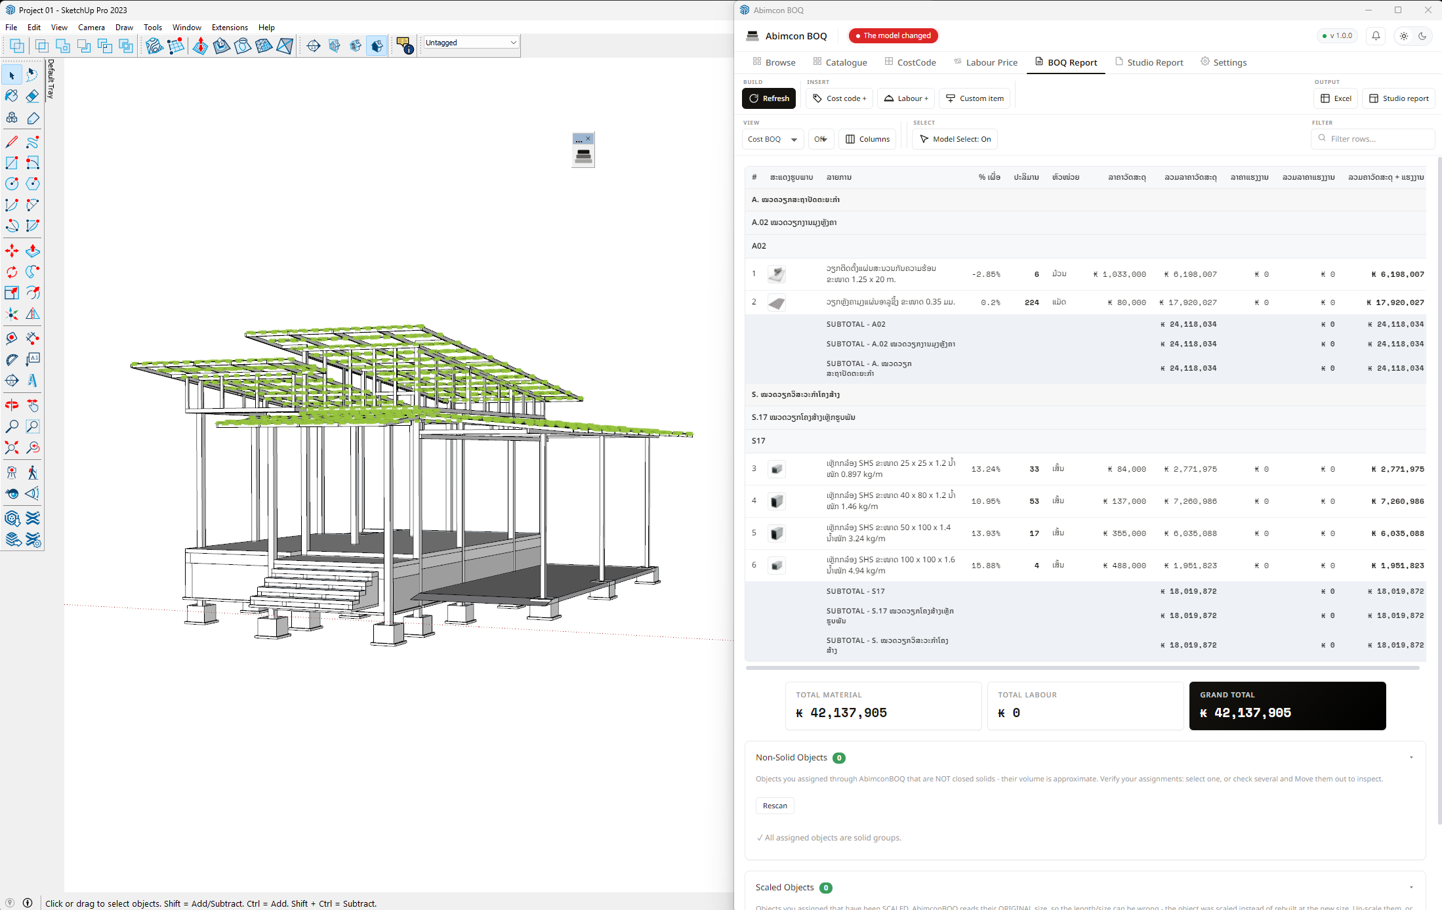The width and height of the screenshot is (1442, 910).
Task: Collapse the Non-Solid Objects section
Action: click(x=1411, y=758)
